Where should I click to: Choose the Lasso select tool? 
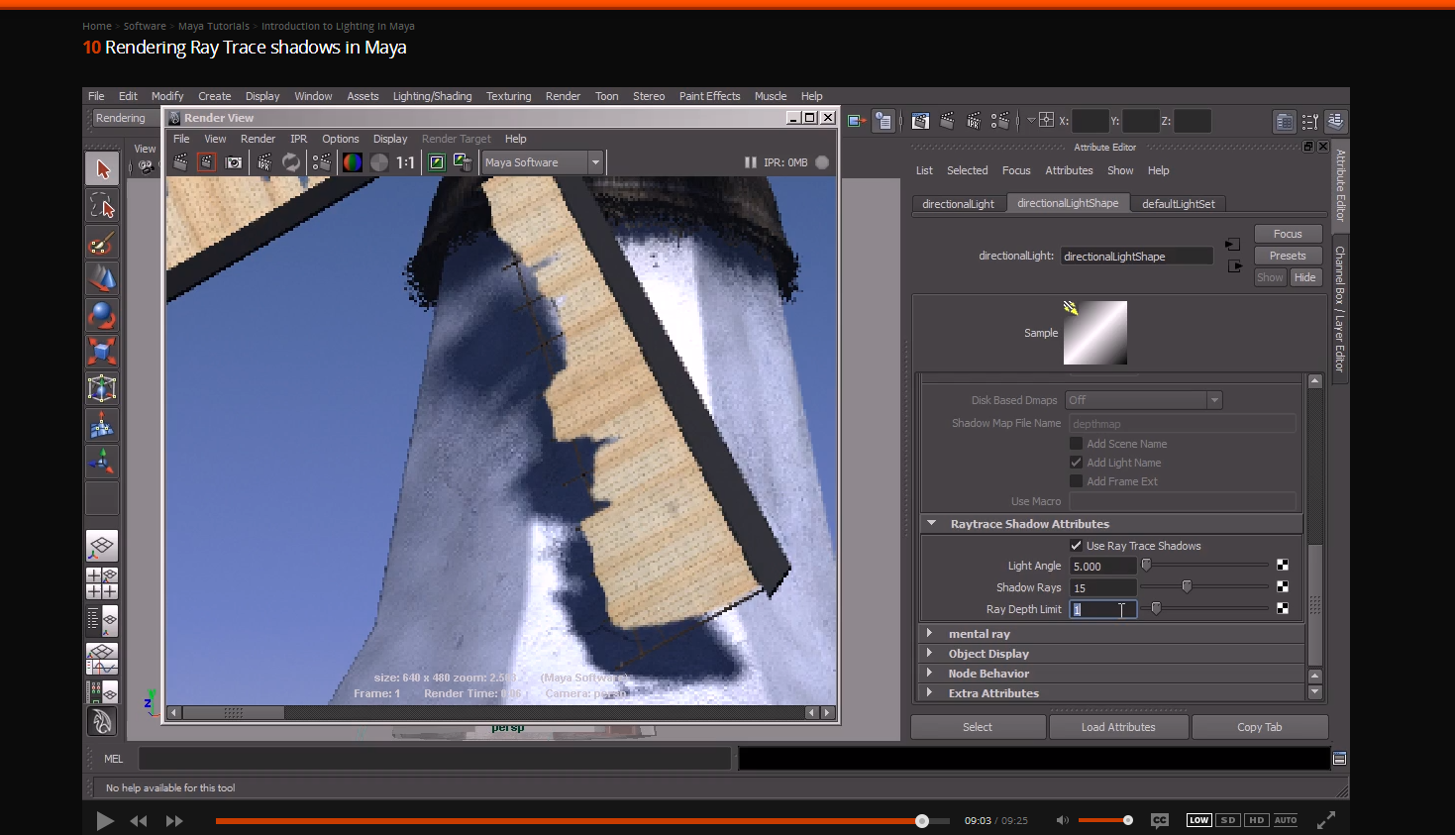coord(102,206)
